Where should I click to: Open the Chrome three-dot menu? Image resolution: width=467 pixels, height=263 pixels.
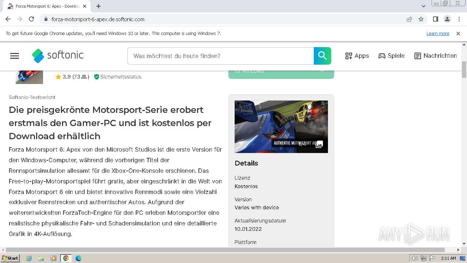point(459,19)
